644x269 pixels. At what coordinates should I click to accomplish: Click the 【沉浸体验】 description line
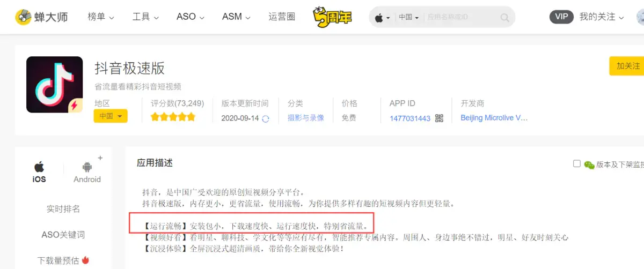(x=243, y=249)
